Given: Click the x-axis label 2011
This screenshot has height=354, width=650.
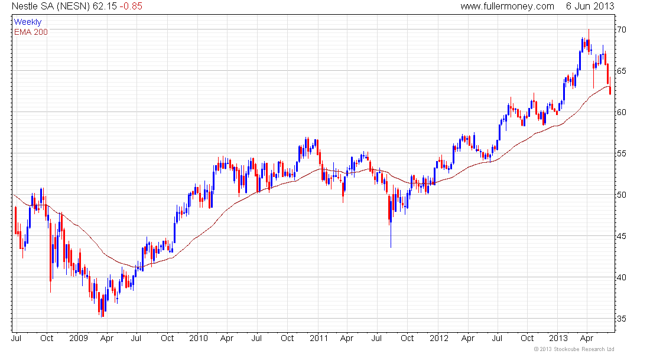Looking at the screenshot, I should click(x=318, y=338).
